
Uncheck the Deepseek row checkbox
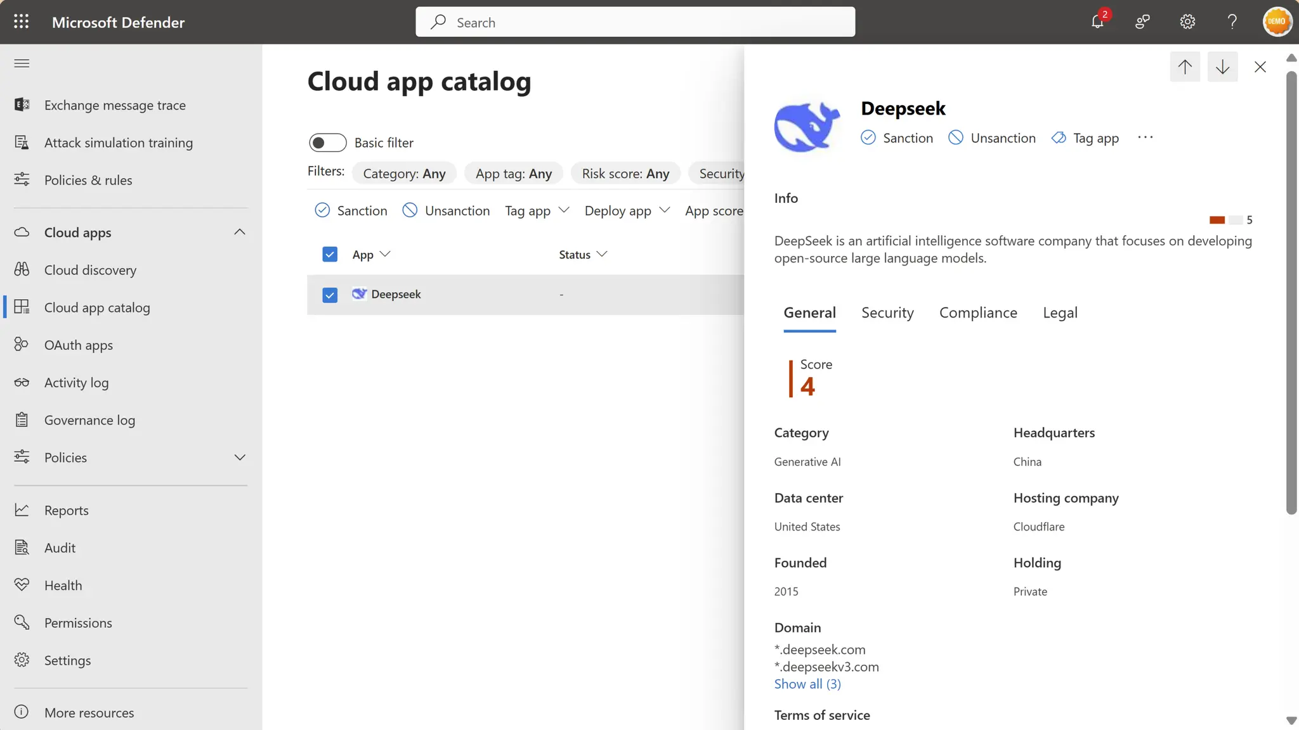click(330, 295)
